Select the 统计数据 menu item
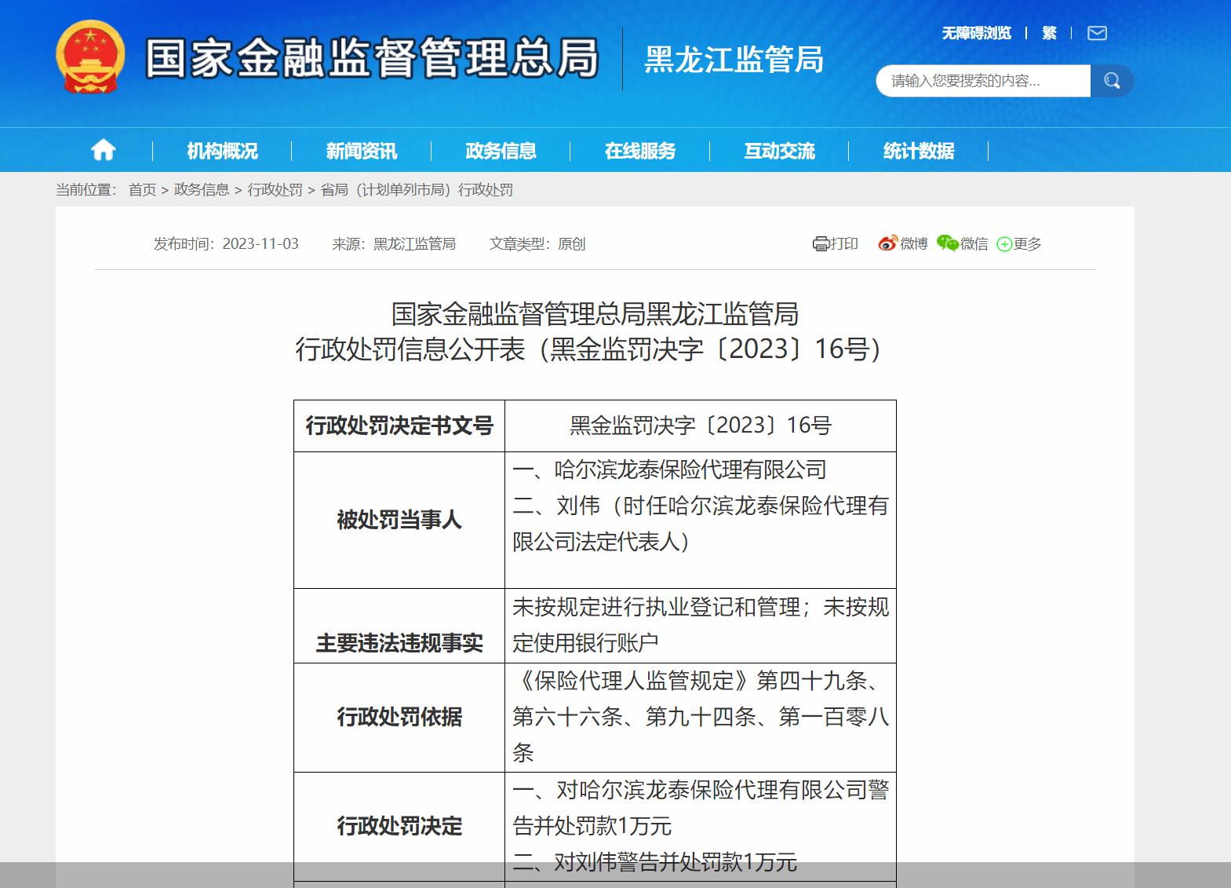Image resolution: width=1231 pixels, height=888 pixels. 919,151
